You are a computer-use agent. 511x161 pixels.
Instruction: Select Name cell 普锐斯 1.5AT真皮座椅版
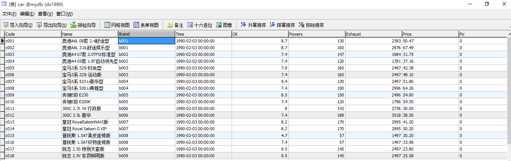[90, 135]
